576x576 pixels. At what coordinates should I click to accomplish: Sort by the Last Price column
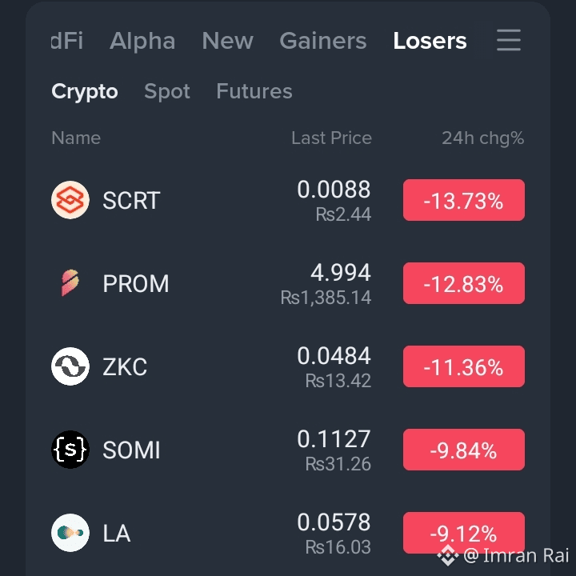[331, 138]
